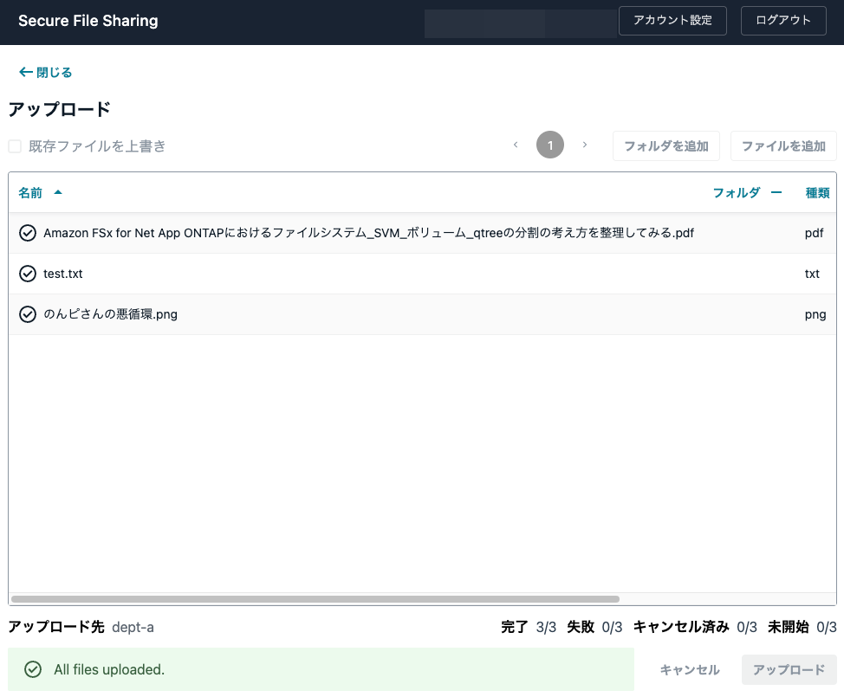Click ファイルを追加 button

point(783,145)
